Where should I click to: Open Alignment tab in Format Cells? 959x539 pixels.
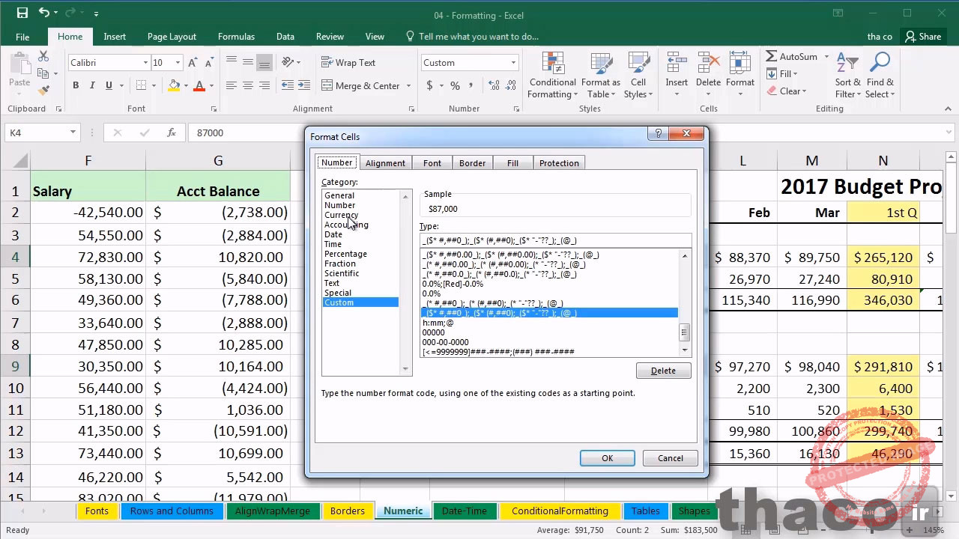[385, 163]
